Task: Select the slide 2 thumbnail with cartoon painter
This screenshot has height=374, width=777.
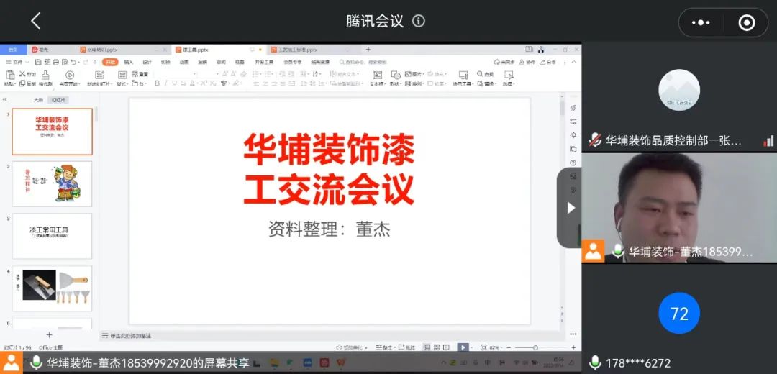Action: click(x=53, y=183)
